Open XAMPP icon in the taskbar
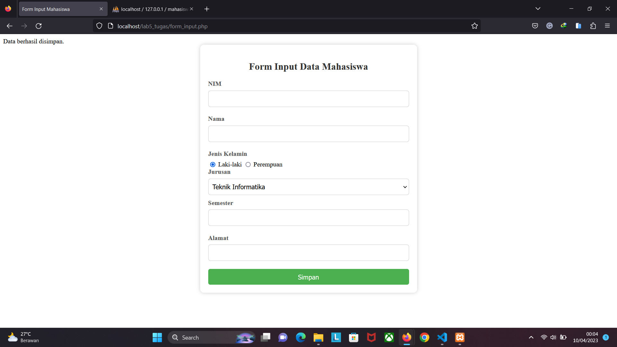This screenshot has height=347, width=617. coord(460,337)
